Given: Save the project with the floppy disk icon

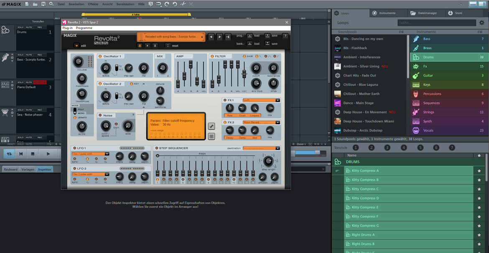Looking at the screenshot, I should click(43, 4).
